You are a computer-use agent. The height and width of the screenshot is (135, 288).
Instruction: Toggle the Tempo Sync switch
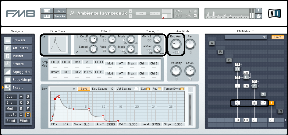tap(182, 89)
